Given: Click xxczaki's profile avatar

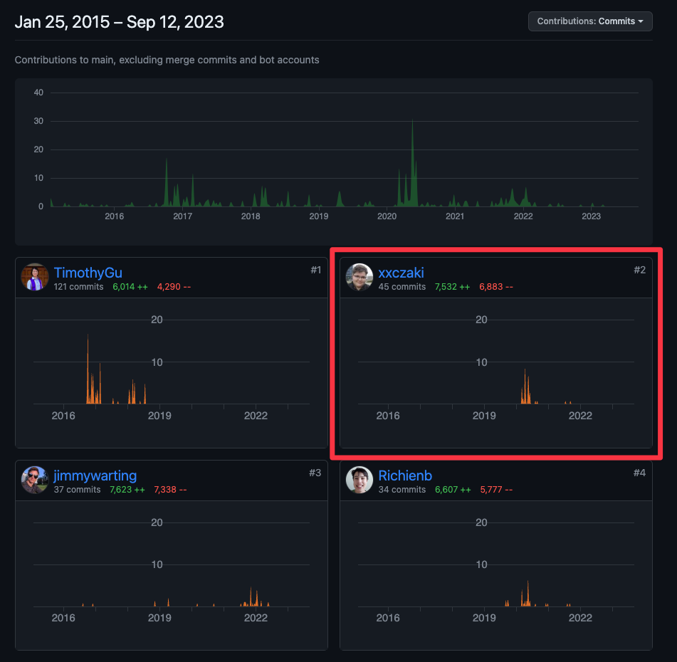Looking at the screenshot, I should (360, 277).
